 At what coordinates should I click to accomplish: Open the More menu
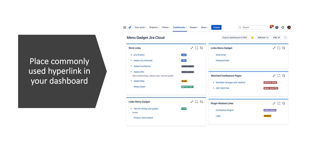pos(204,27)
